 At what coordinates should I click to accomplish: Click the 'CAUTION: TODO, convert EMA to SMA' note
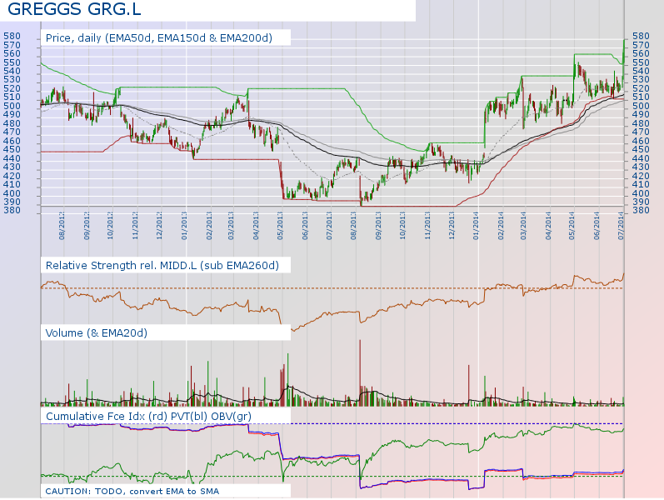point(132,491)
